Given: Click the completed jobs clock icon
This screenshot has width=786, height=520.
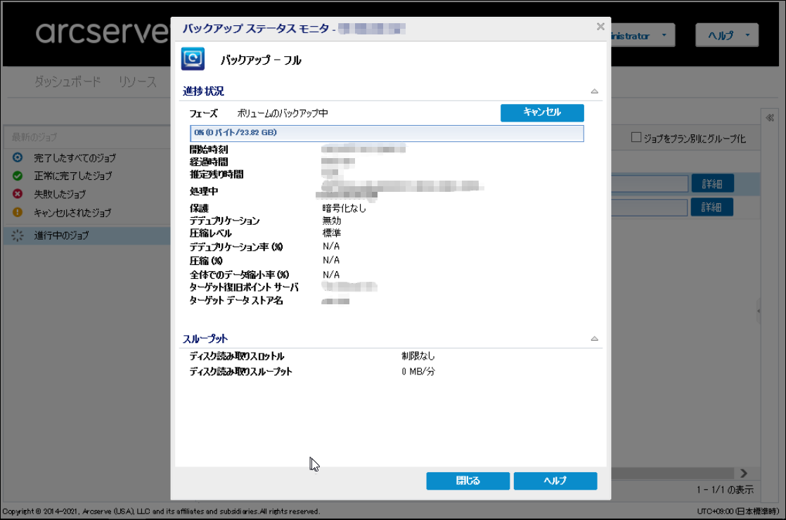Looking at the screenshot, I should click(x=18, y=157).
